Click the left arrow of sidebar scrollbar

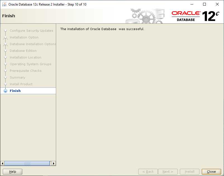coord(3,163)
